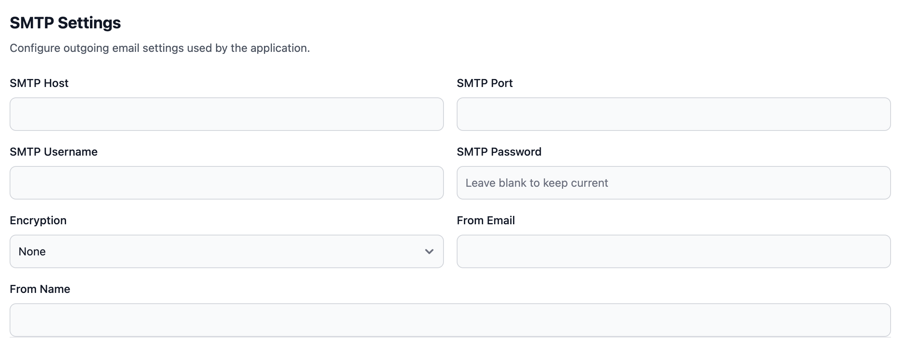Click the 'Leave blank to keep current' placeholder
Viewport: 903px width, 340px height.
point(537,183)
